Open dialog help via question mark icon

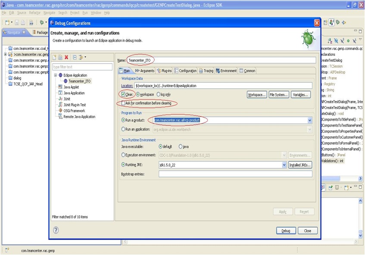[56, 230]
